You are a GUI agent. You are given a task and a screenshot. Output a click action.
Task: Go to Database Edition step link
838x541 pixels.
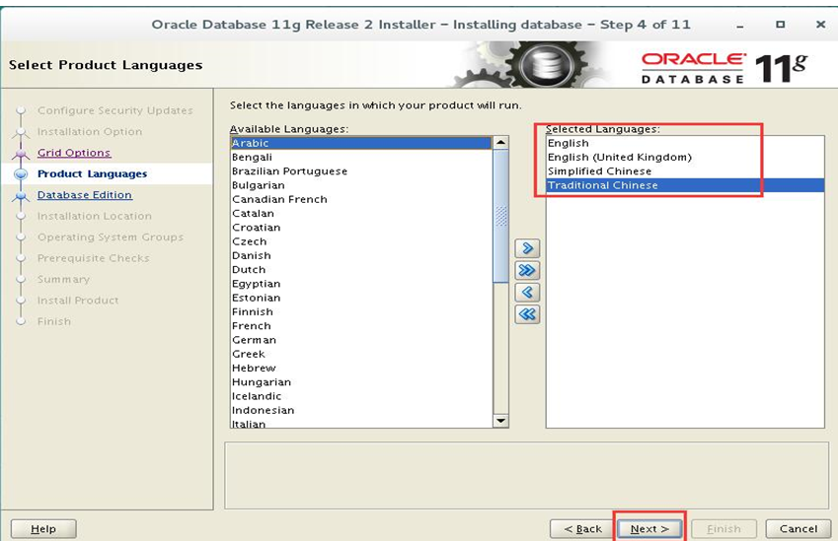point(85,195)
